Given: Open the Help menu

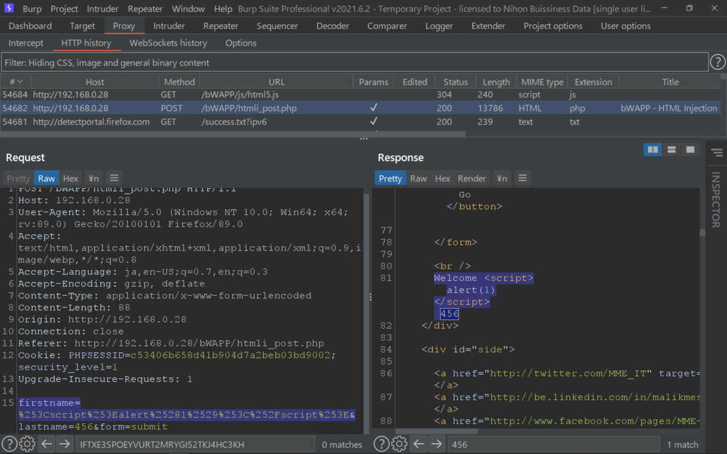Looking at the screenshot, I should pos(223,8).
